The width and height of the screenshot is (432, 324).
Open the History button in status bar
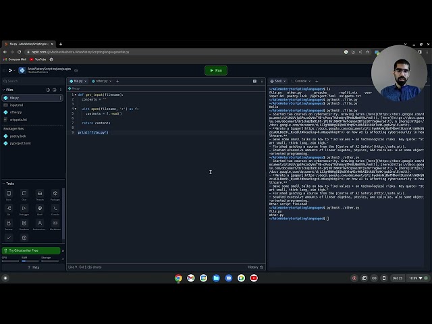tap(255, 267)
